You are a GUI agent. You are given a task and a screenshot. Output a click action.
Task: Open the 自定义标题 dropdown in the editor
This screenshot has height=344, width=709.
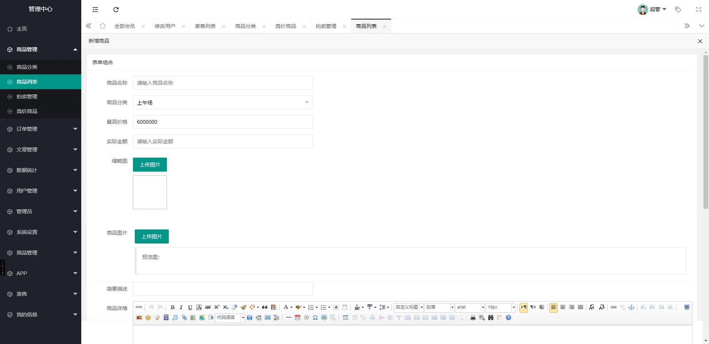coord(409,307)
